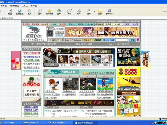Open the GNN新聞 navigation tab
Image resolution: width=167 pixels, height=125 pixels.
[x=44, y=24]
